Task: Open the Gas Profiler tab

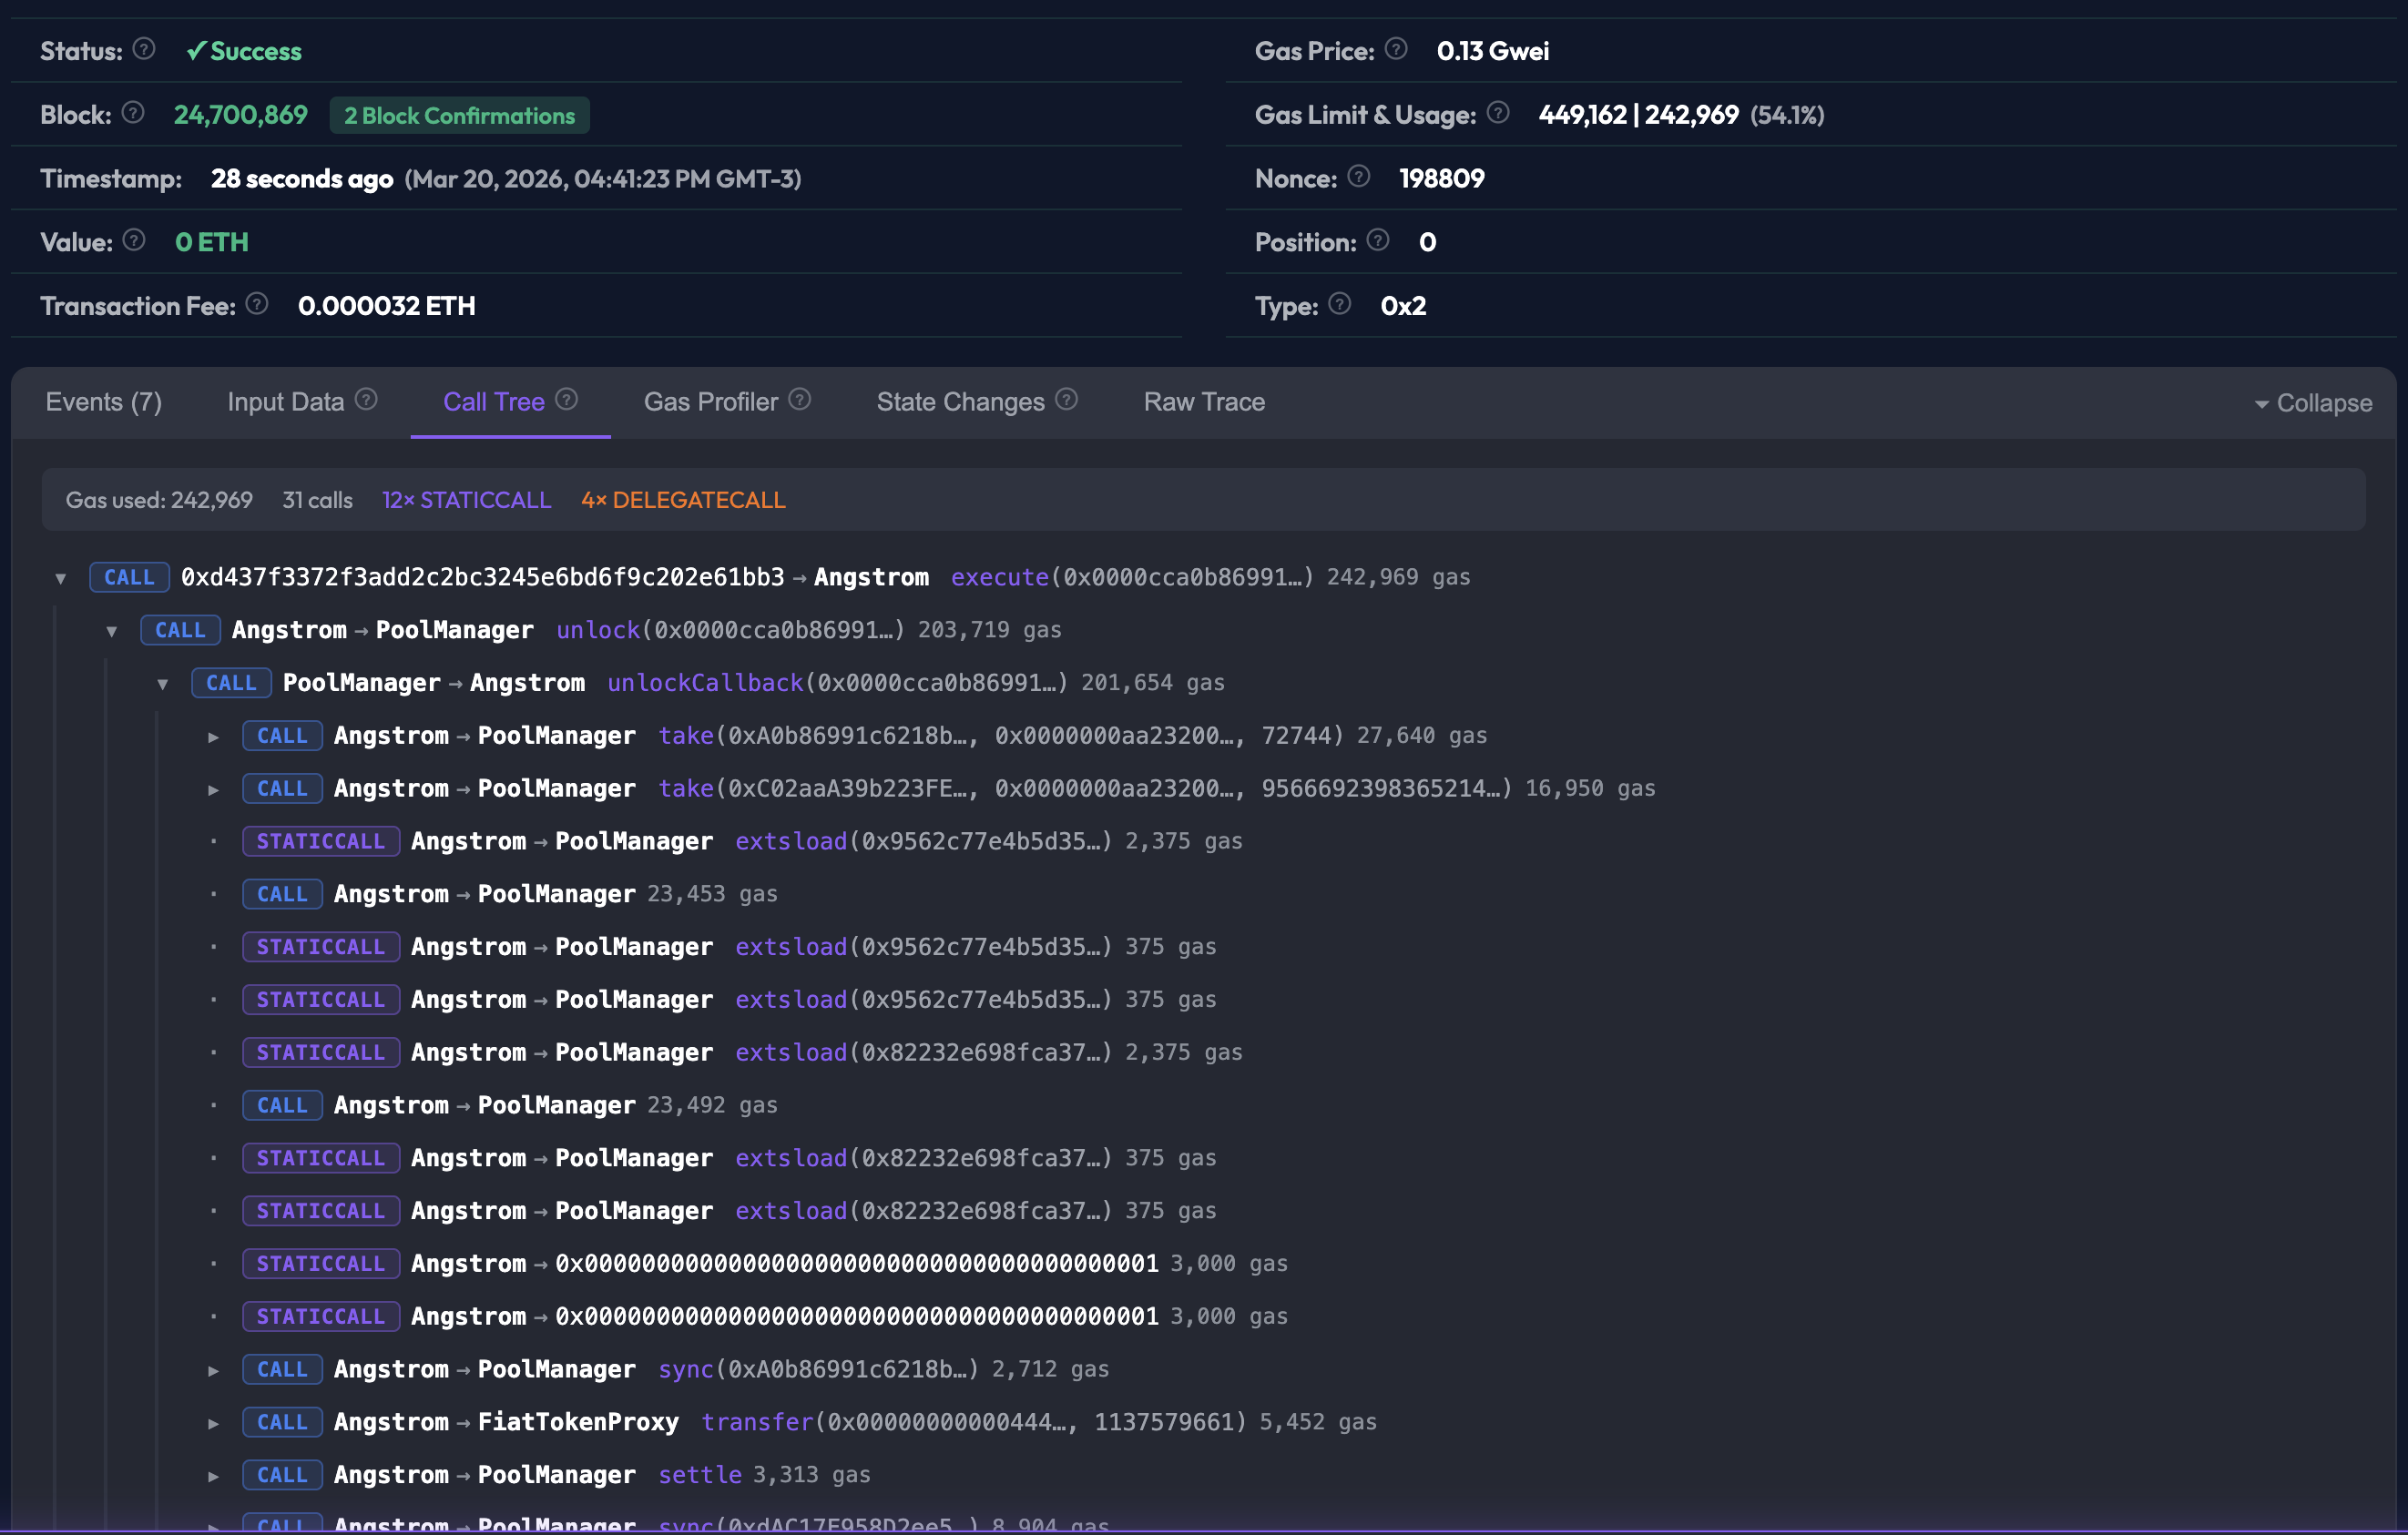Action: tap(711, 402)
